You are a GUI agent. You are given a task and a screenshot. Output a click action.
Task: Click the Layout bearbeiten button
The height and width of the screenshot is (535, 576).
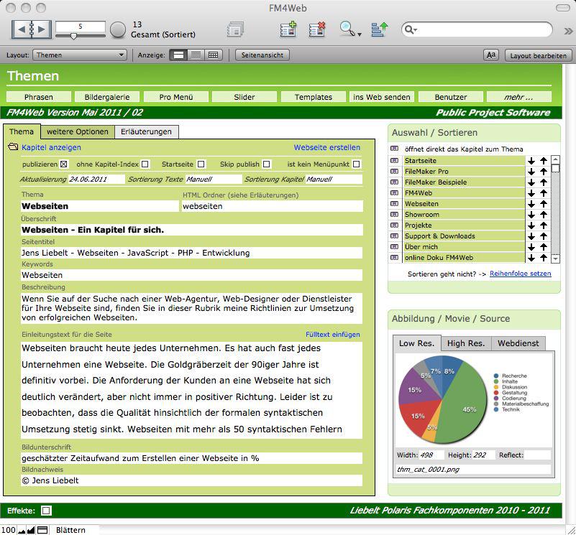(538, 55)
